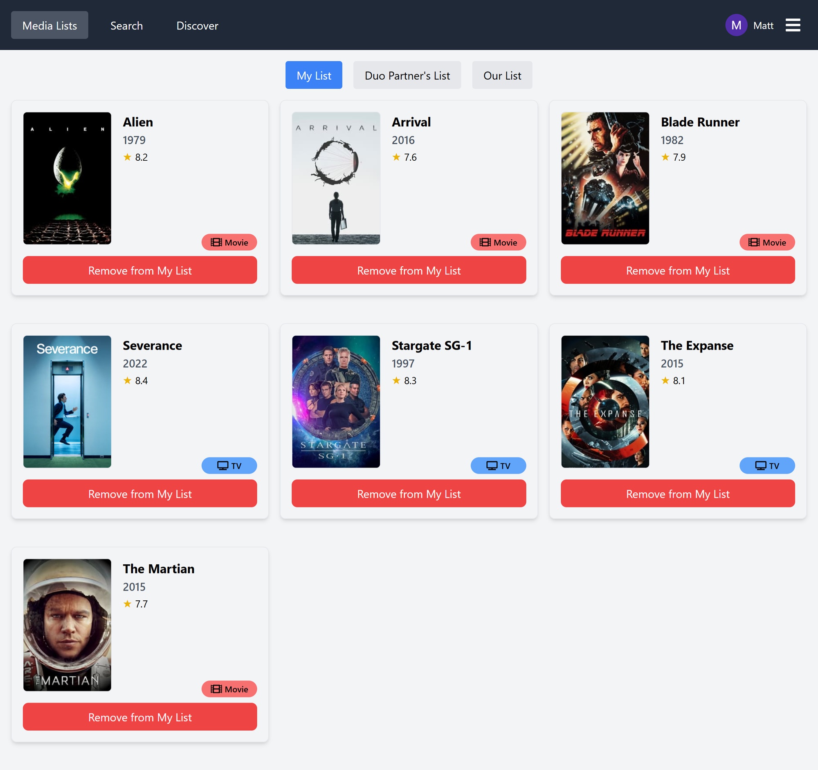Click the 7.7 rating on The Martian card
Screen dimensions: 818x770
tap(142, 604)
